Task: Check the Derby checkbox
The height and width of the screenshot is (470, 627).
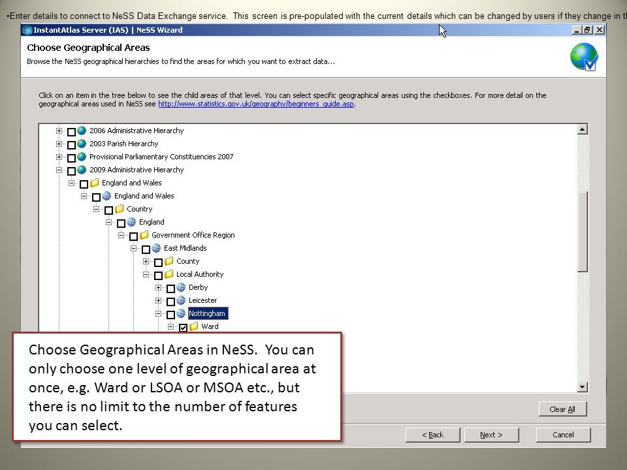Action: coord(170,289)
